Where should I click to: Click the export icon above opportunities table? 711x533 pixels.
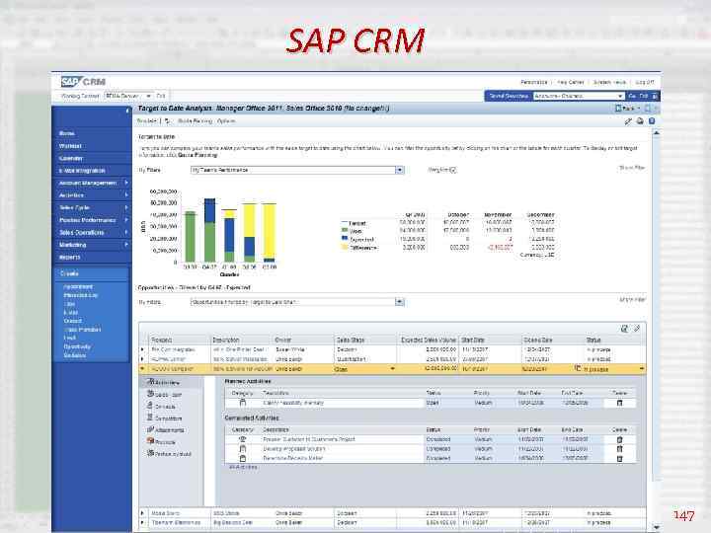[x=624, y=329]
